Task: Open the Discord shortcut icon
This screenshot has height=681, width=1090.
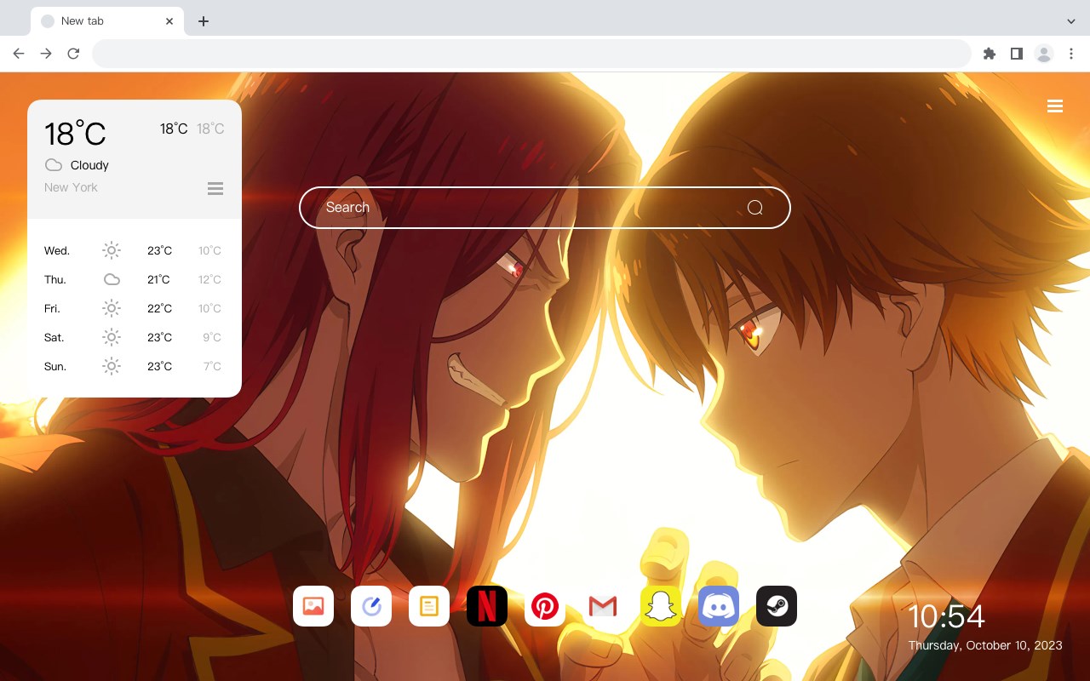Action: pos(719,606)
